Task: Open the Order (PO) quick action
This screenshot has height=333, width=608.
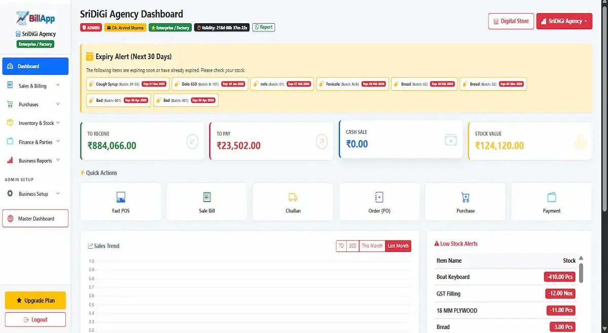Action: tap(379, 201)
